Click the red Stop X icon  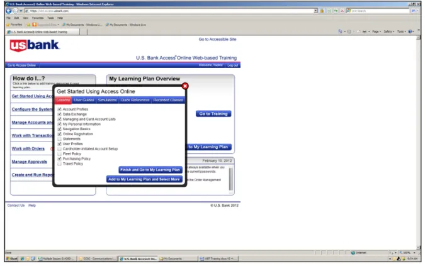pos(342,11)
